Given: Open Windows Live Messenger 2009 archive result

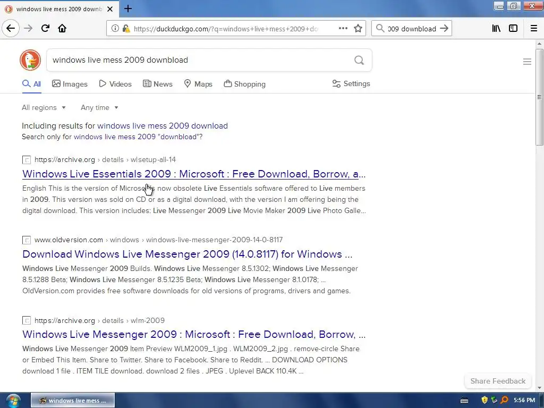Looking at the screenshot, I should pyautogui.click(x=194, y=335).
